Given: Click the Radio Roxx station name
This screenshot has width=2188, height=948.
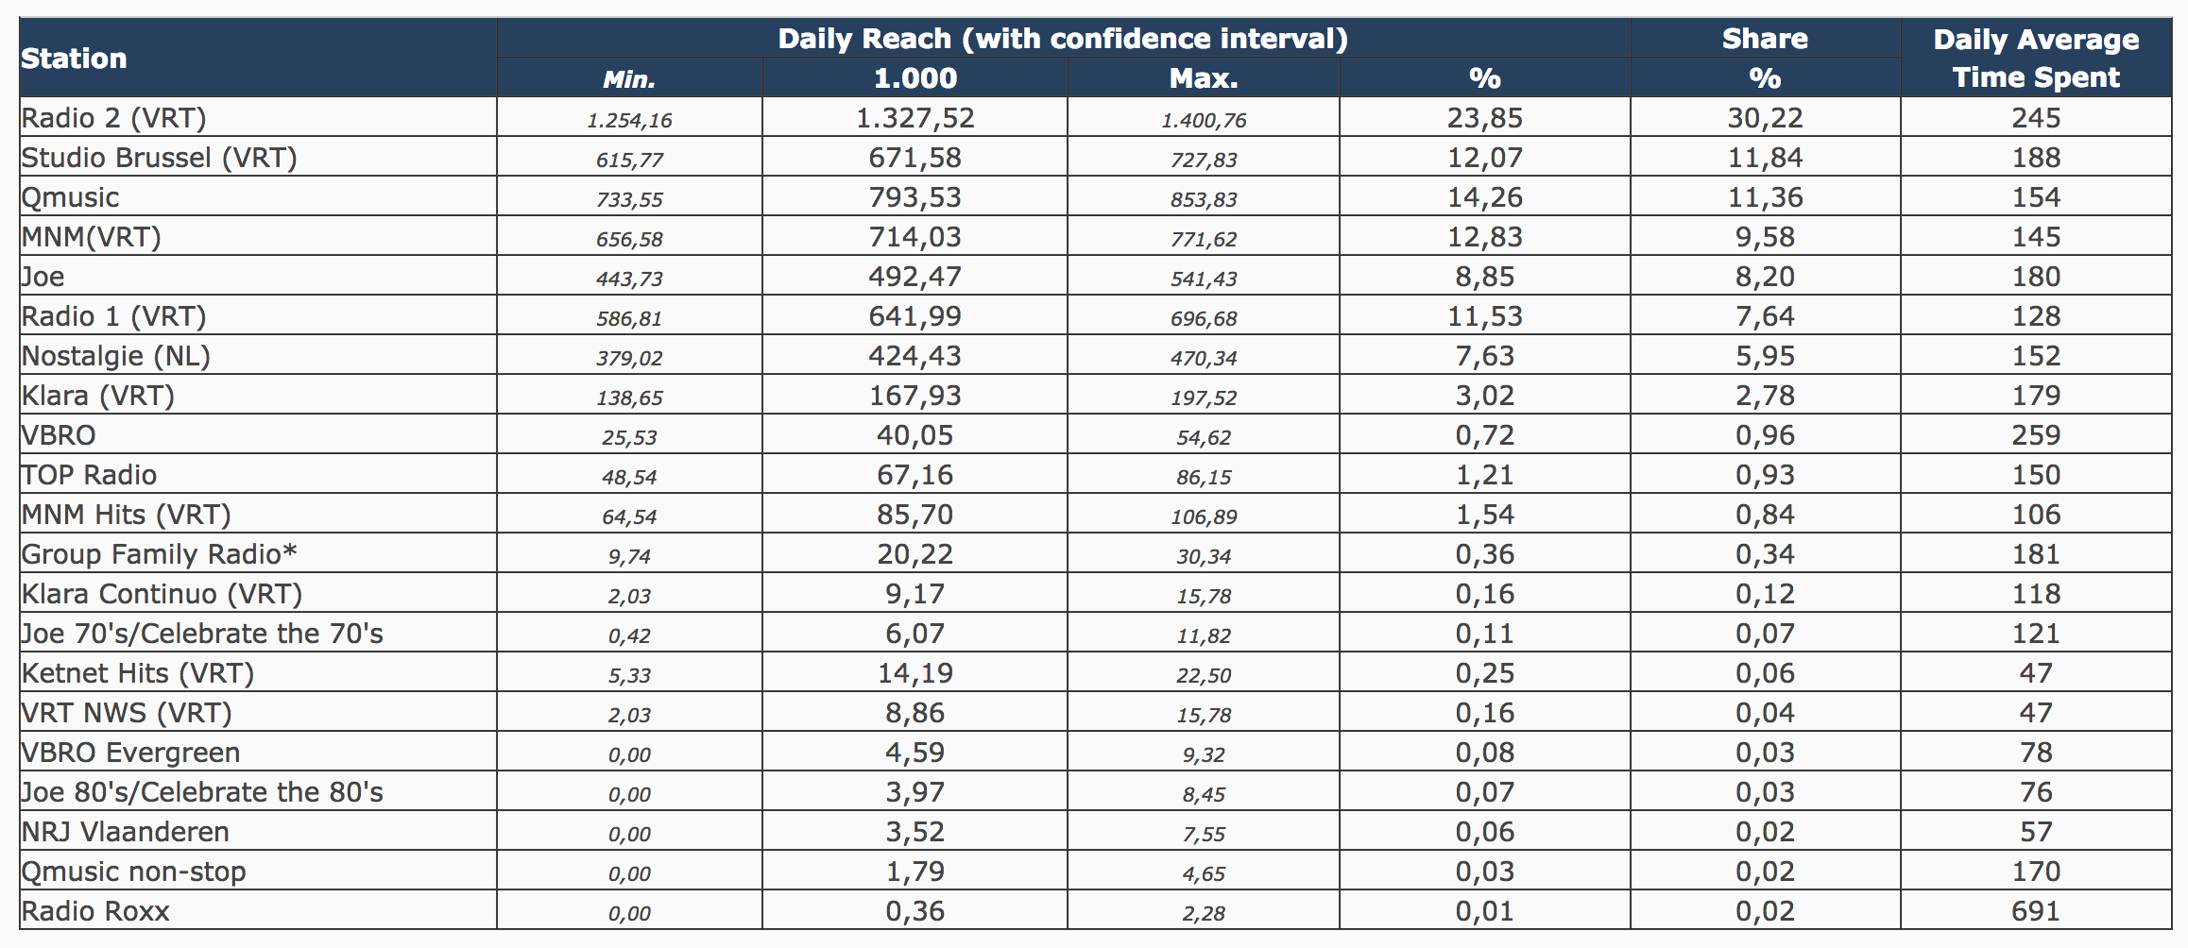Looking at the screenshot, I should pyautogui.click(x=95, y=911).
